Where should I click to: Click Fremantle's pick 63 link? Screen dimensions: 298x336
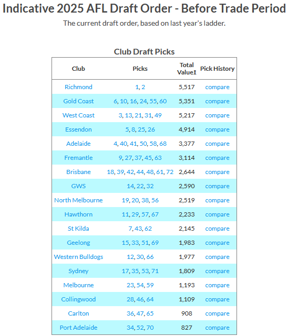pos(158,158)
